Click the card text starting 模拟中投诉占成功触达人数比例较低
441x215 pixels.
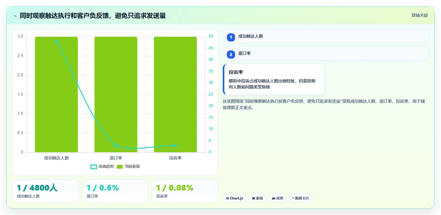click(272, 84)
